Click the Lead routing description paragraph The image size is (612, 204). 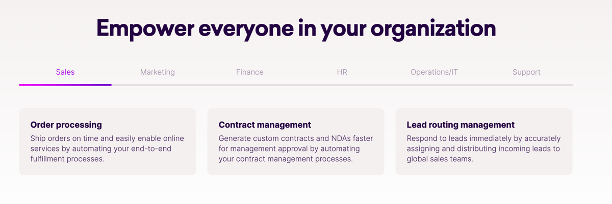click(x=483, y=149)
